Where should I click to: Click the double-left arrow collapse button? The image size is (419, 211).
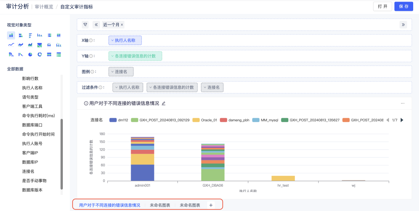pos(96,25)
